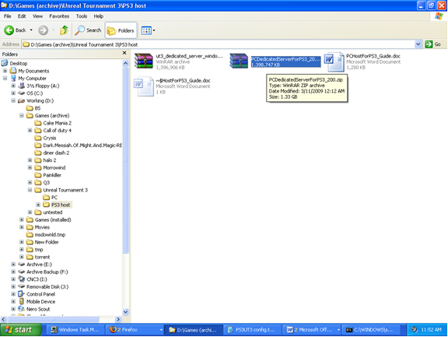
Task: Select the Crysis folder icon
Action: [x=37, y=138]
